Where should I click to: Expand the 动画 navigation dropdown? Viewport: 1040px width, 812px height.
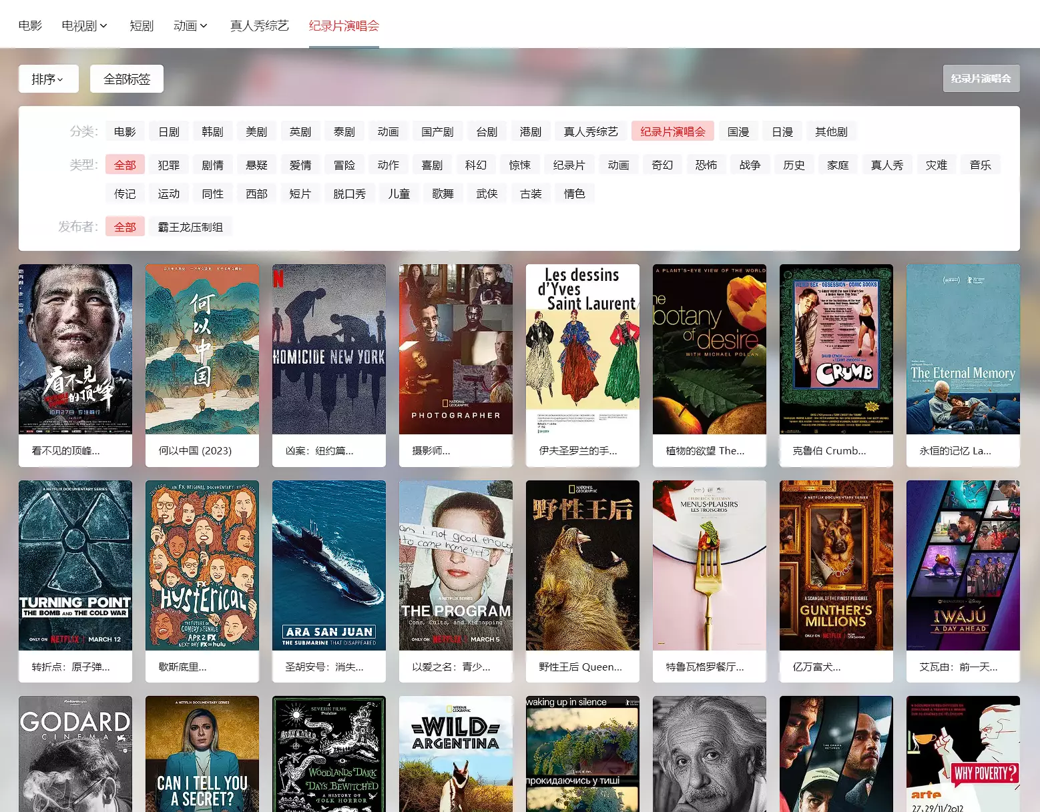[x=190, y=25]
